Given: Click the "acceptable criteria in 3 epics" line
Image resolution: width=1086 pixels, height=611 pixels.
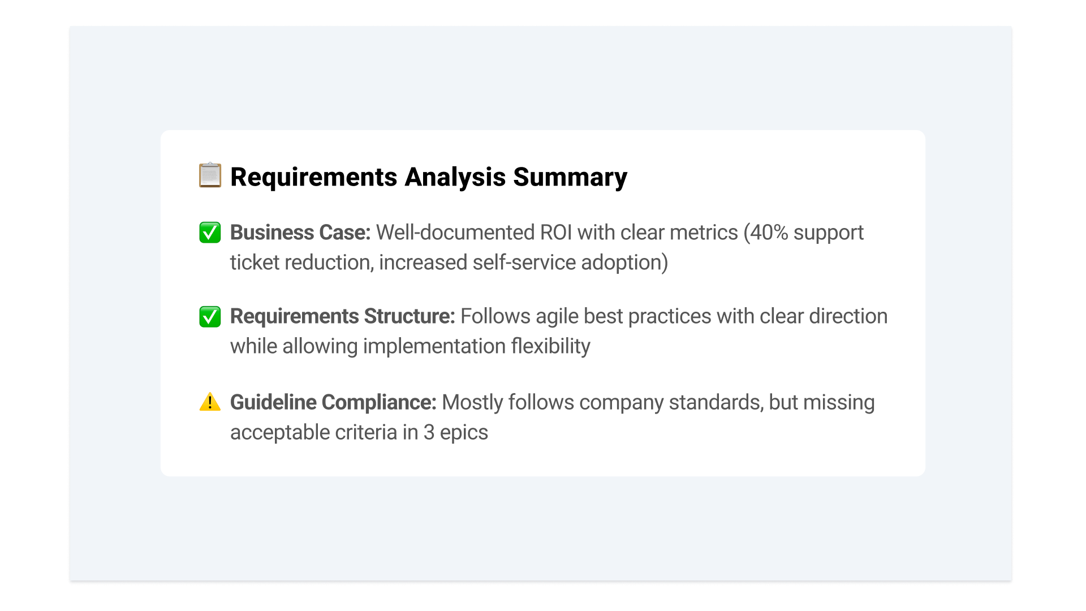Looking at the screenshot, I should tap(359, 432).
